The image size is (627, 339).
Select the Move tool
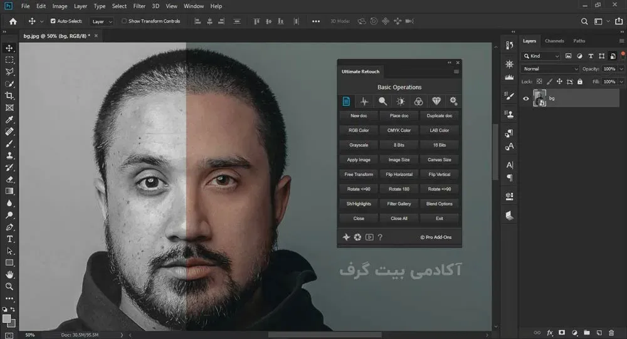9,48
